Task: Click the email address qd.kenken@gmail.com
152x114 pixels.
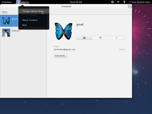Action: pyautogui.click(x=64, y=50)
